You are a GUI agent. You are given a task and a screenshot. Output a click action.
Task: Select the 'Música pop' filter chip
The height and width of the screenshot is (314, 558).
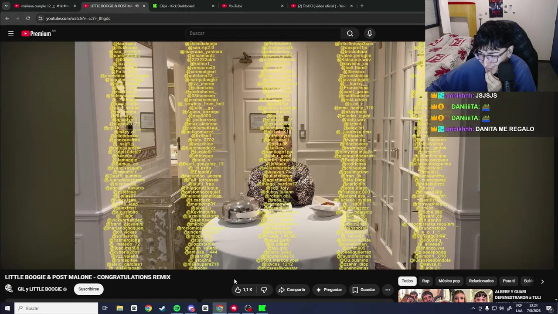point(449,281)
